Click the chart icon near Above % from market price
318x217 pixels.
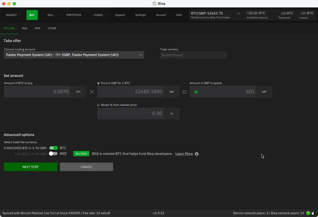[x=98, y=105]
